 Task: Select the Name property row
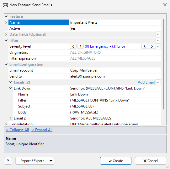tap(39, 22)
